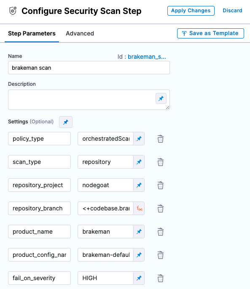The width and height of the screenshot is (250, 289).
Task: Click the Apply Changes button
Action: (191, 11)
